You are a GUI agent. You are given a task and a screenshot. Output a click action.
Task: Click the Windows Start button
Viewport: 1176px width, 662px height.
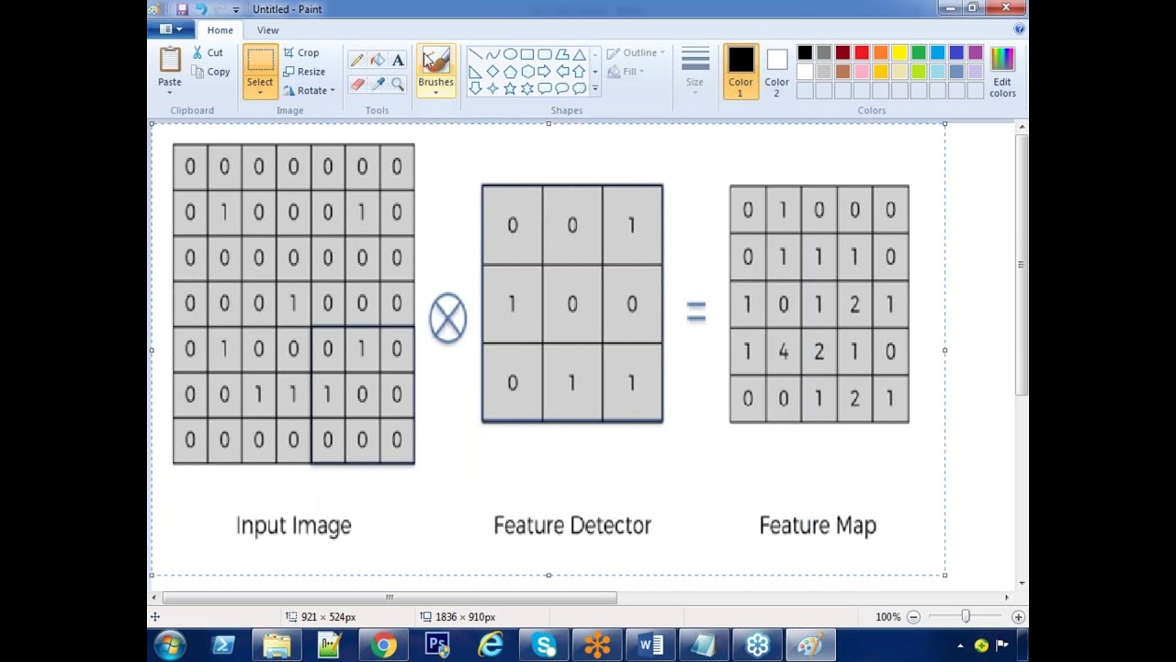tap(171, 645)
